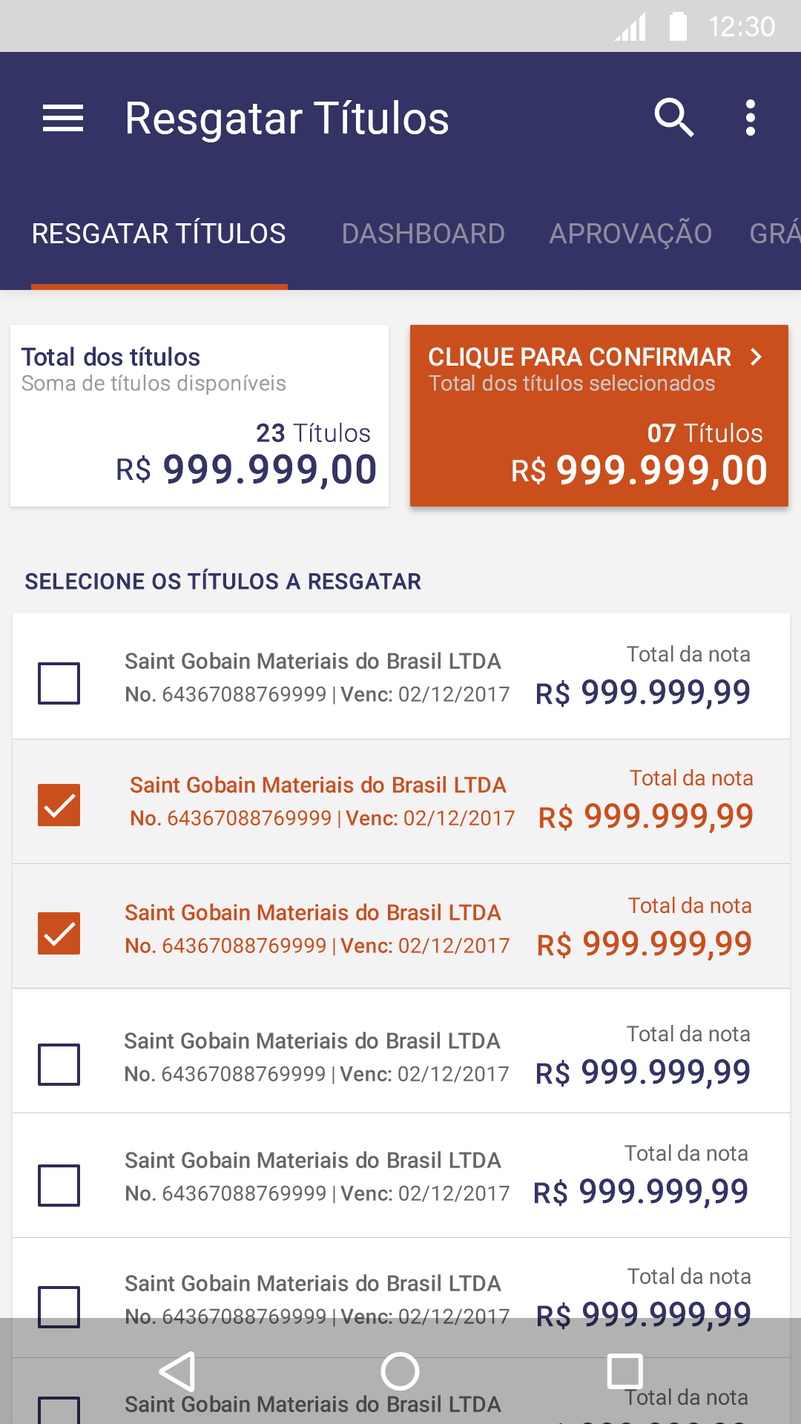Open recent apps square button
Screen dimensions: 801x1424
[x=624, y=1371]
